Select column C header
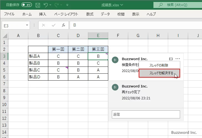 (58, 36)
